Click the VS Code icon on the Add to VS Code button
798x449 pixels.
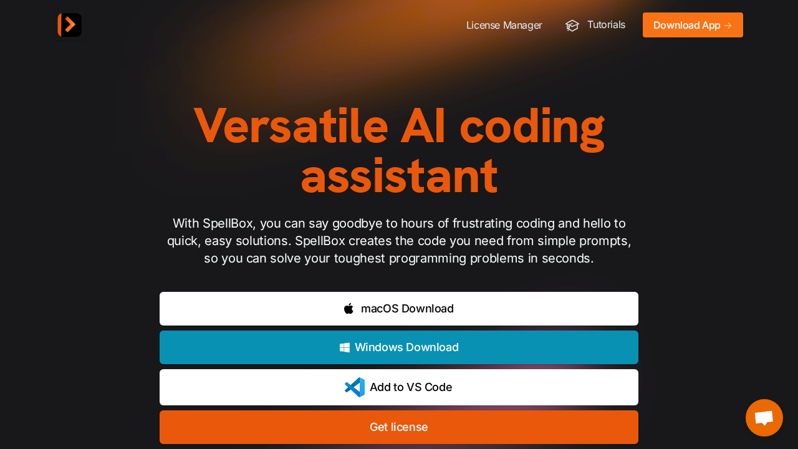tap(354, 387)
